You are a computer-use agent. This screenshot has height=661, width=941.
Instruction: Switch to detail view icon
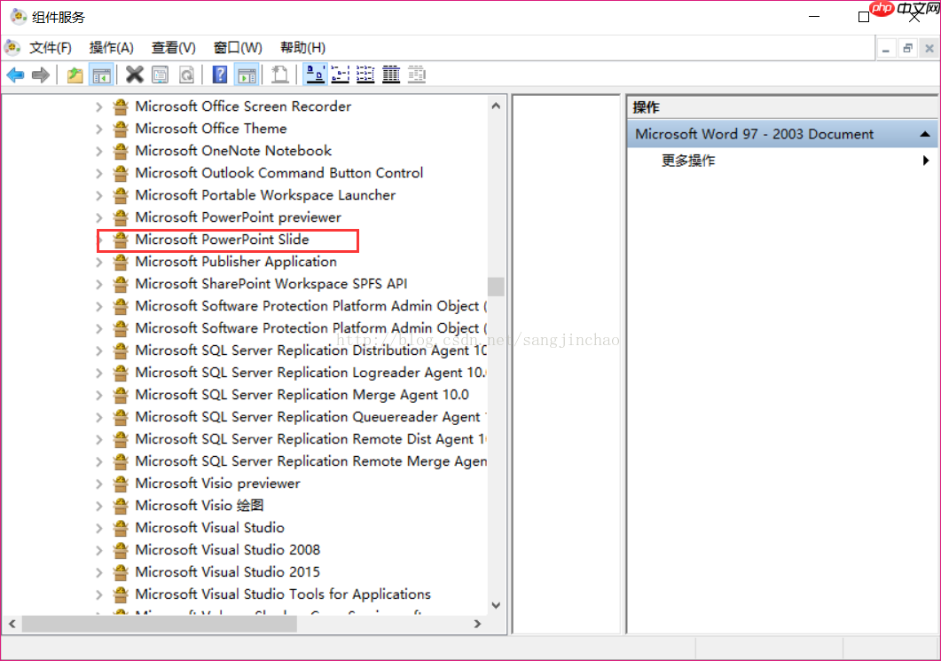click(391, 75)
